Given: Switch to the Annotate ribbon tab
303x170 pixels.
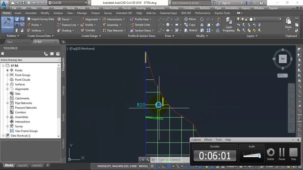Looking at the screenshot, I should 31,13.
